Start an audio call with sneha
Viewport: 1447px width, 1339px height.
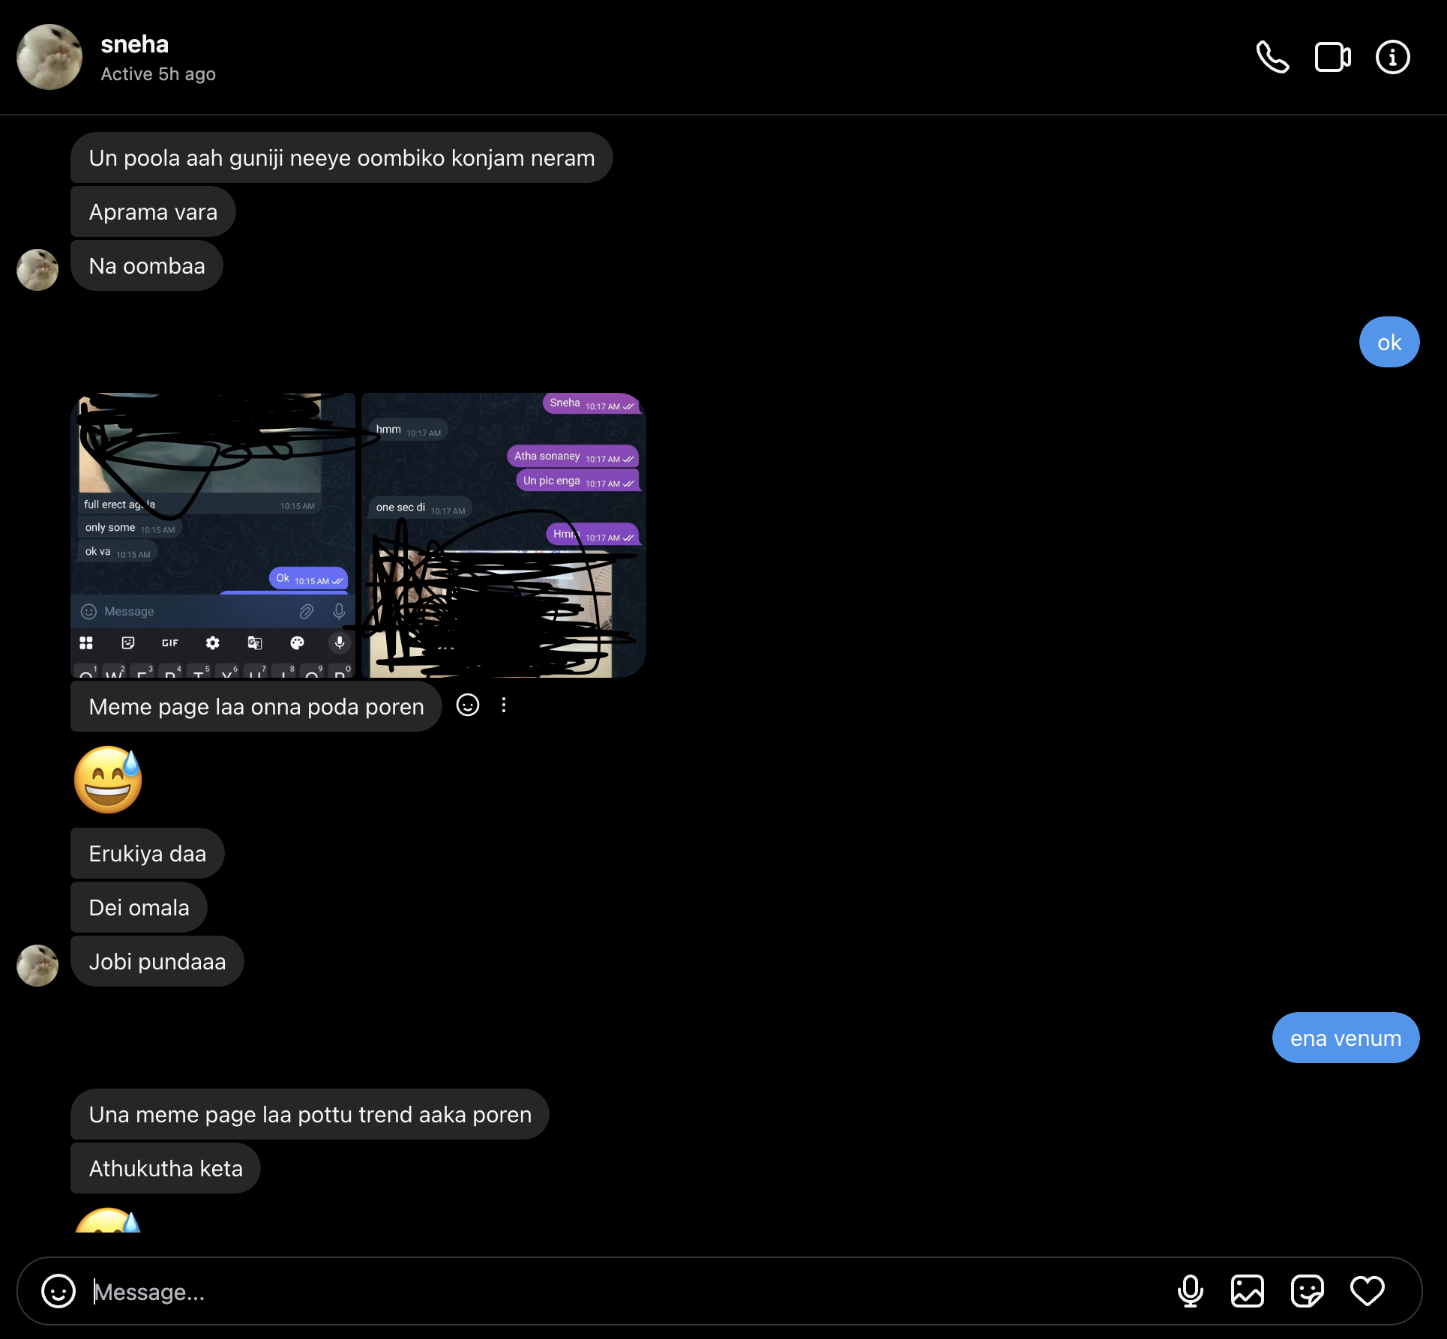point(1272,57)
